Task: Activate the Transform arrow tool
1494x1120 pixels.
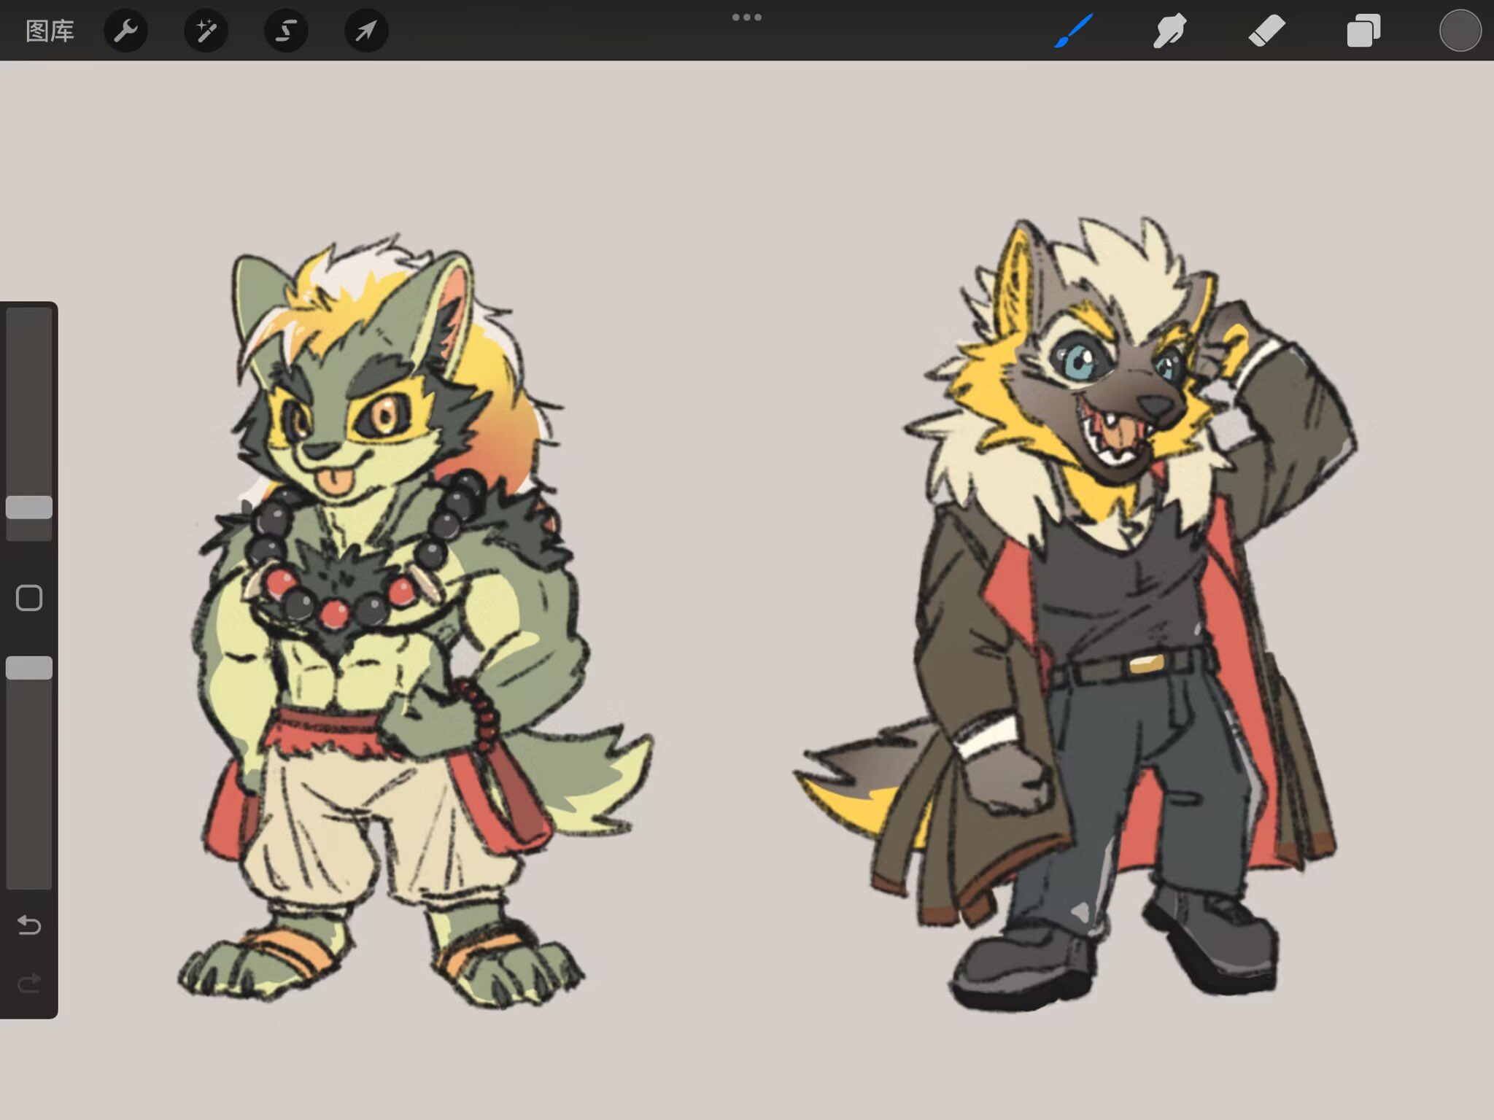Action: click(366, 31)
